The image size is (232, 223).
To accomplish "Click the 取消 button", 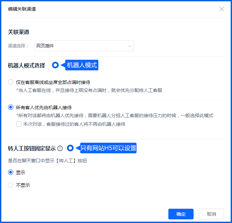I will click(x=211, y=214).
